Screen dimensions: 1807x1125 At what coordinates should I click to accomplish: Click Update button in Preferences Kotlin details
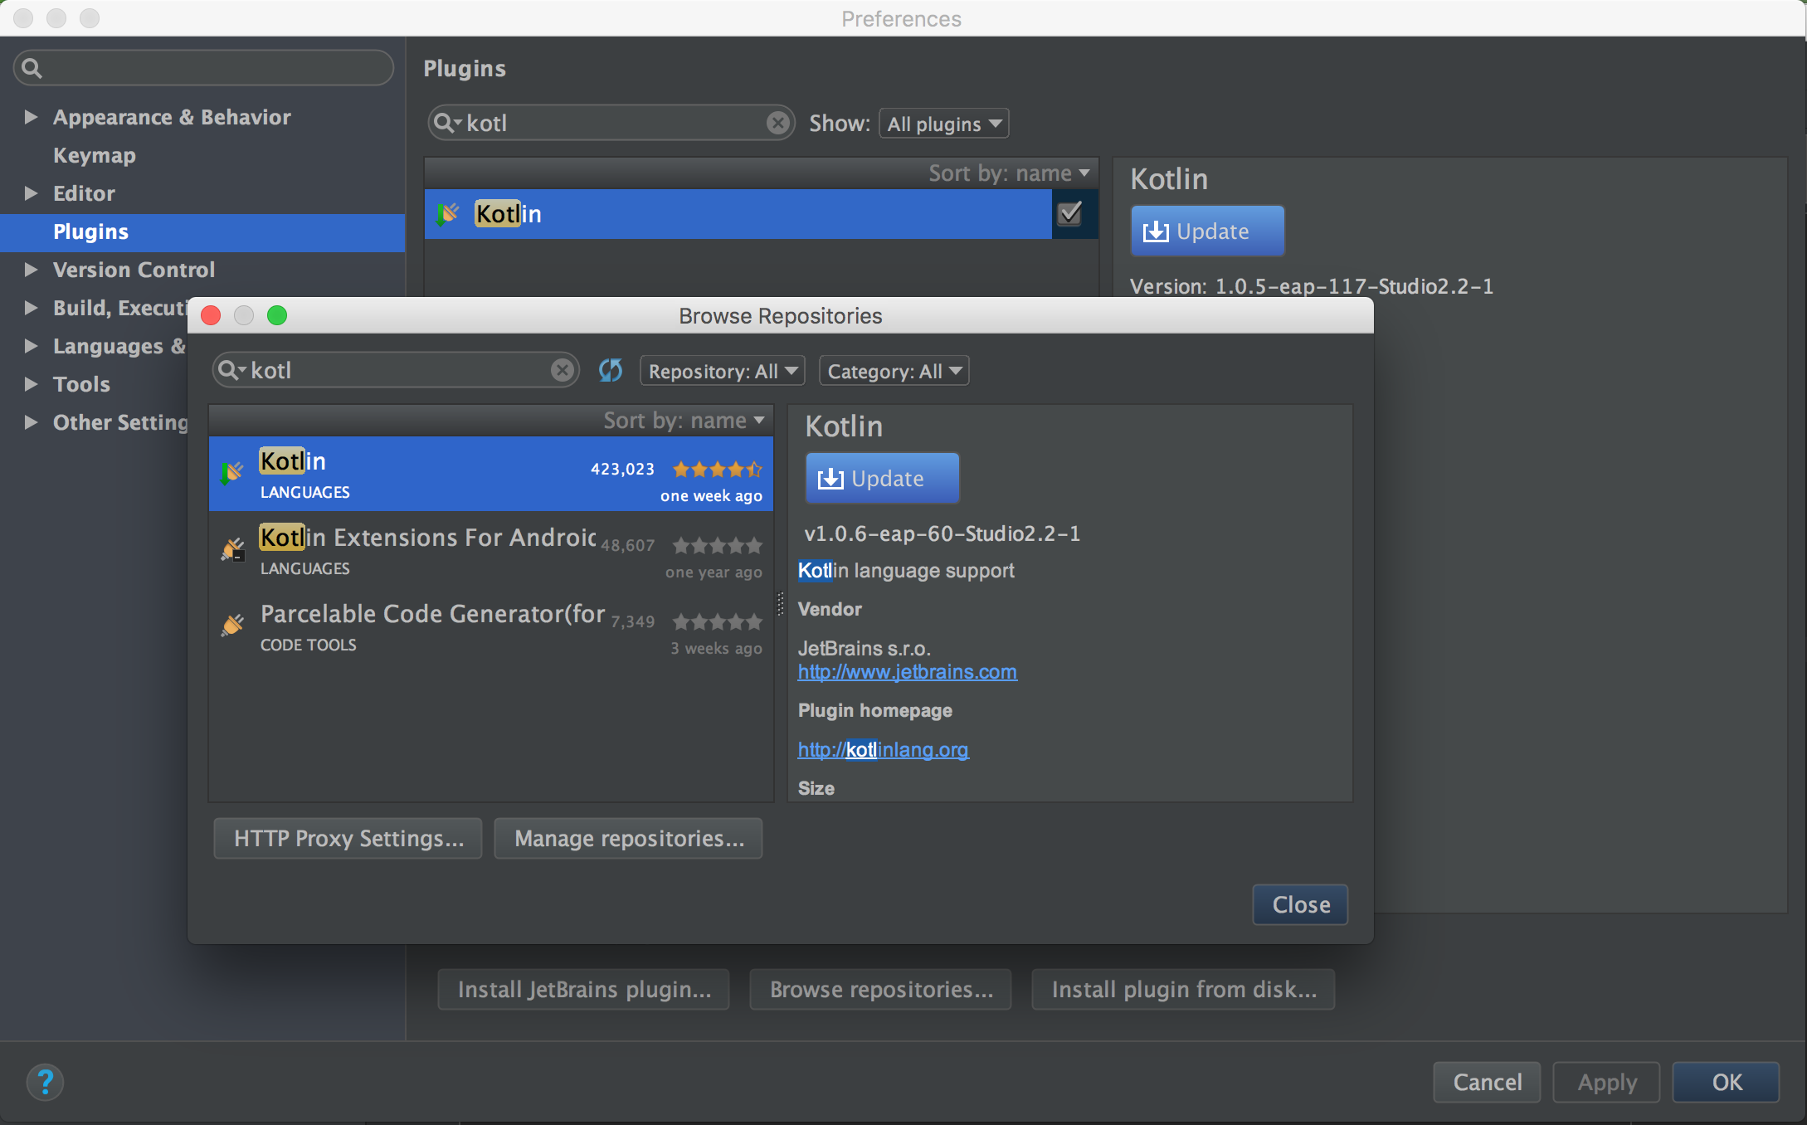pyautogui.click(x=1207, y=231)
